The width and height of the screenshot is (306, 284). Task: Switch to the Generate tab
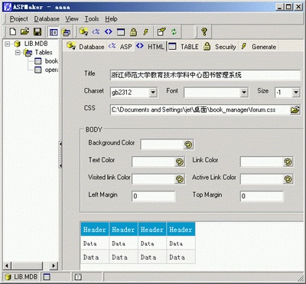pos(259,47)
